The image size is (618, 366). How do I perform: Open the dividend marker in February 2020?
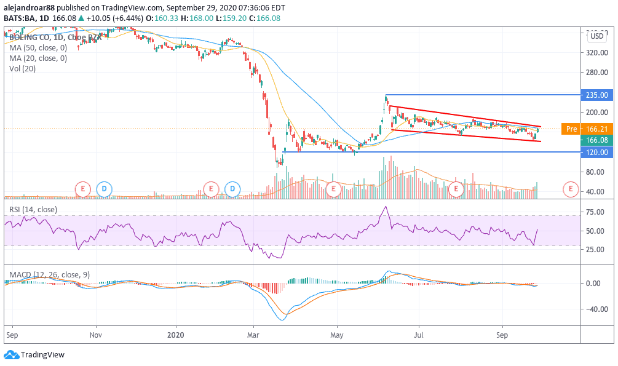(x=232, y=189)
